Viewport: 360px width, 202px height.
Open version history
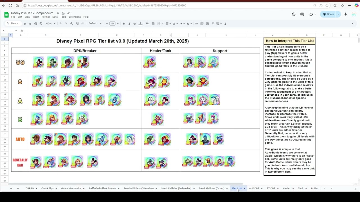(294, 14)
